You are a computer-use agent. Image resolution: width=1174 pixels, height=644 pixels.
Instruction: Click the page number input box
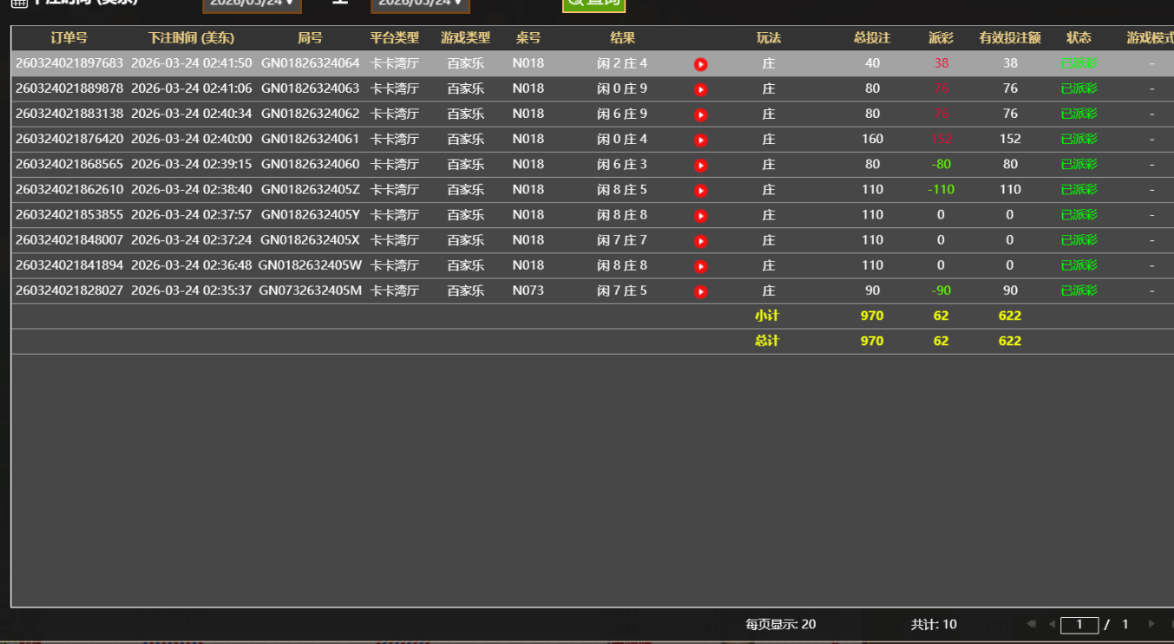pyautogui.click(x=1079, y=623)
